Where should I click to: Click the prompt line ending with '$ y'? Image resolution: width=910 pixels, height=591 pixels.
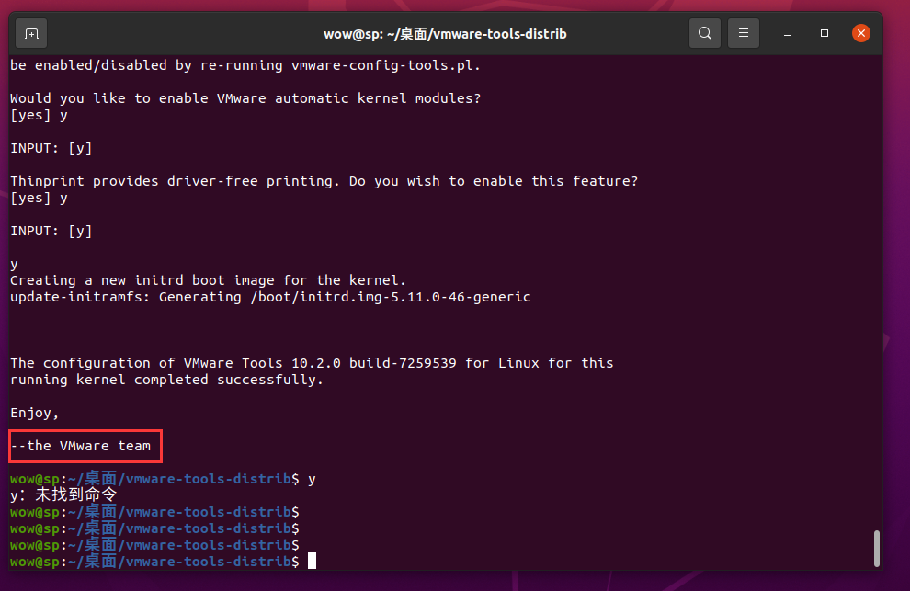click(x=163, y=479)
